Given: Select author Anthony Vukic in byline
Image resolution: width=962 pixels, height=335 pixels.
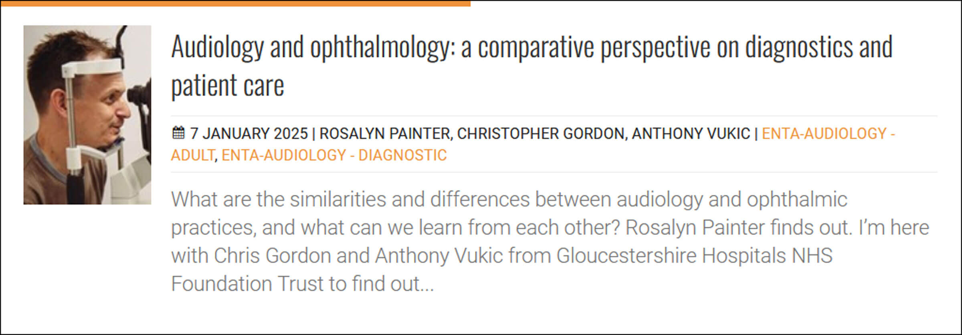Looking at the screenshot, I should click(691, 134).
